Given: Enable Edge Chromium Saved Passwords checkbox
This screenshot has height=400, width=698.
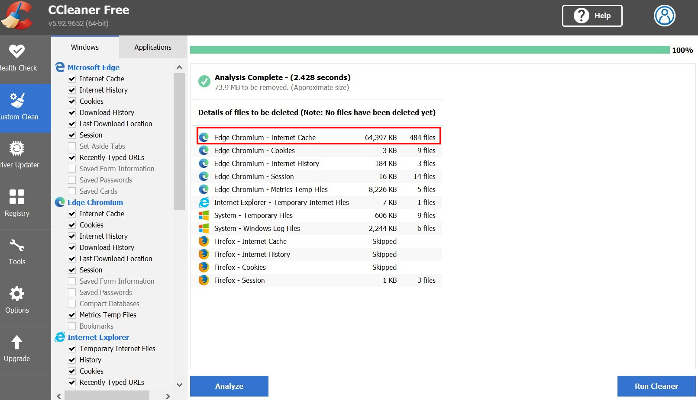Looking at the screenshot, I should pyautogui.click(x=72, y=292).
